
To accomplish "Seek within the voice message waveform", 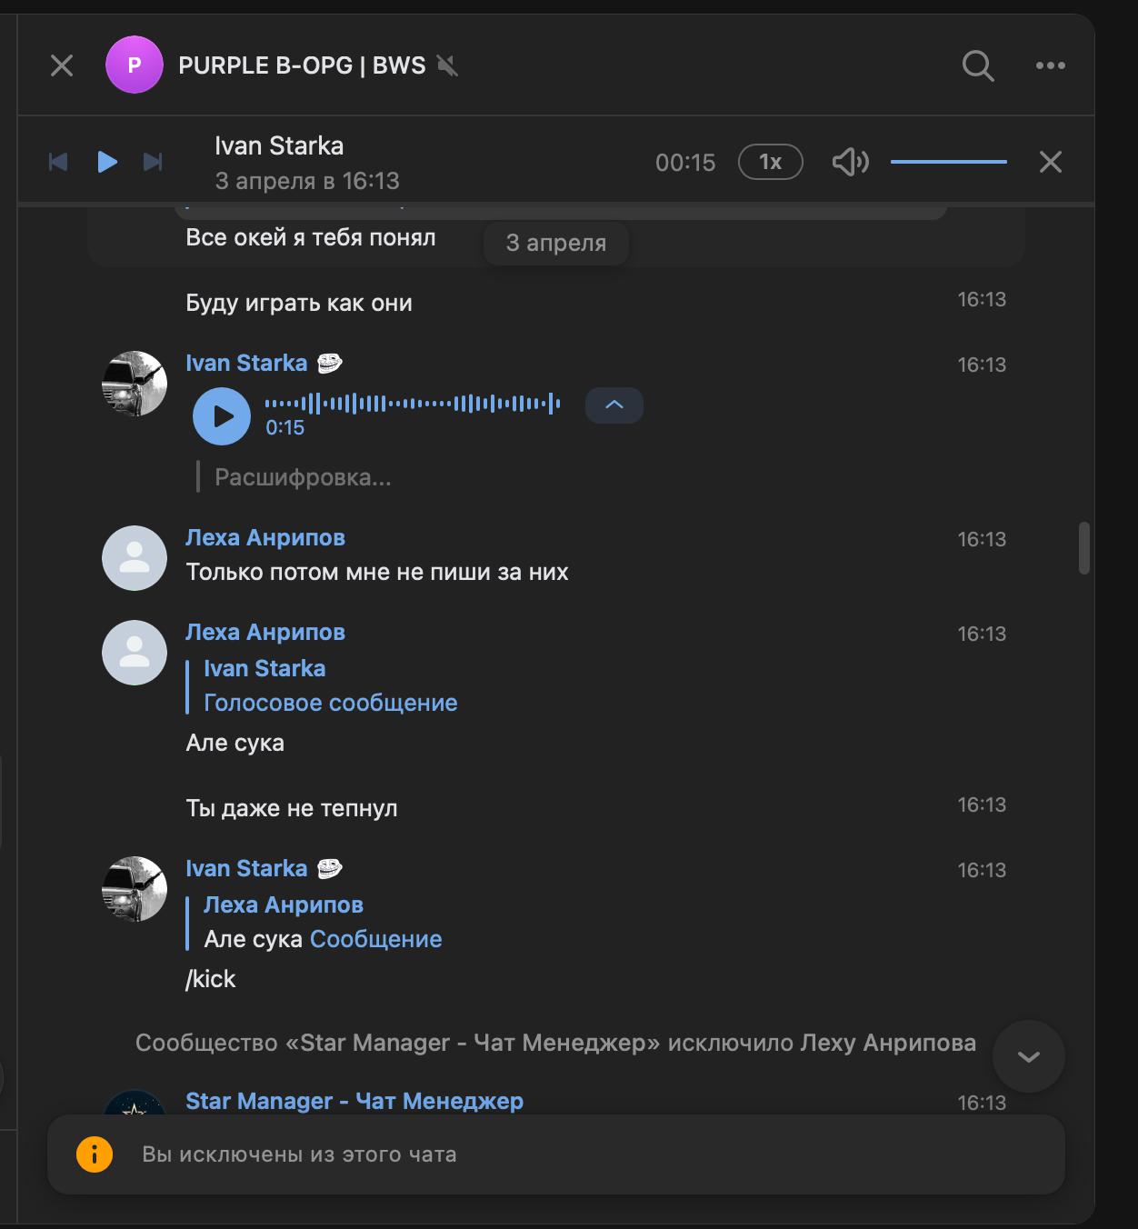I will [413, 403].
